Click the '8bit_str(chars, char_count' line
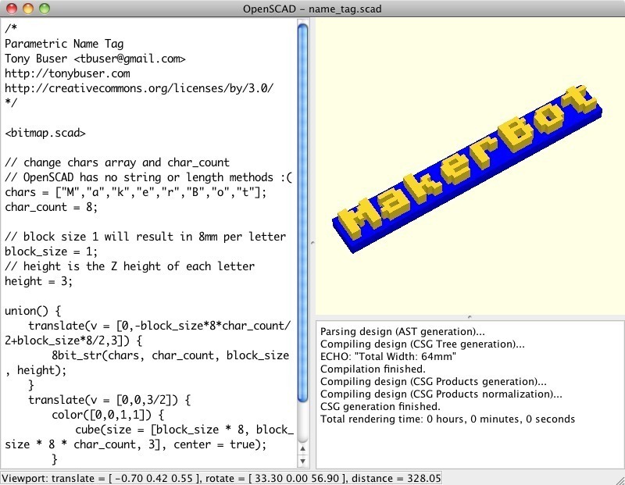The image size is (625, 485). point(170,355)
